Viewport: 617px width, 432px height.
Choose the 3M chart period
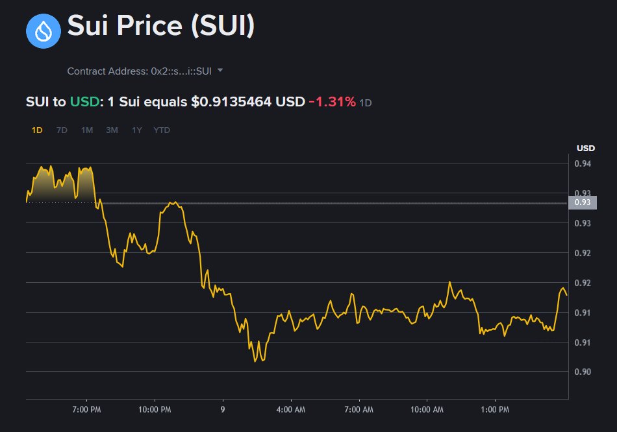click(x=112, y=130)
